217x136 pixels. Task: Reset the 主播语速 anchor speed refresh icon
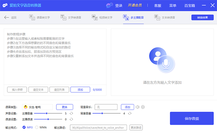(x=71, y=119)
